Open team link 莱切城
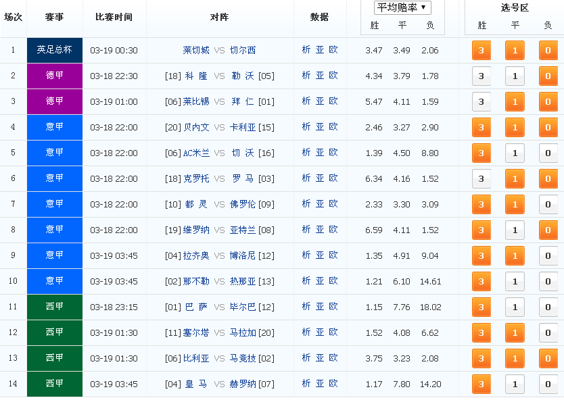 click(196, 50)
